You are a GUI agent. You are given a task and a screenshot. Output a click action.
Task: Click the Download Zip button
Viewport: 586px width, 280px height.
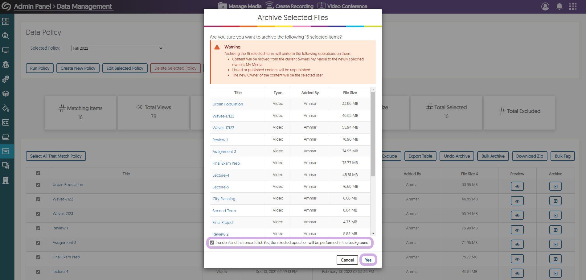(x=529, y=156)
